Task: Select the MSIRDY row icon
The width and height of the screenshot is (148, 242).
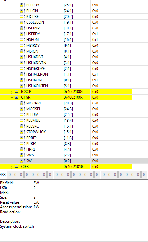Action: pyautogui.click(x=22, y=46)
